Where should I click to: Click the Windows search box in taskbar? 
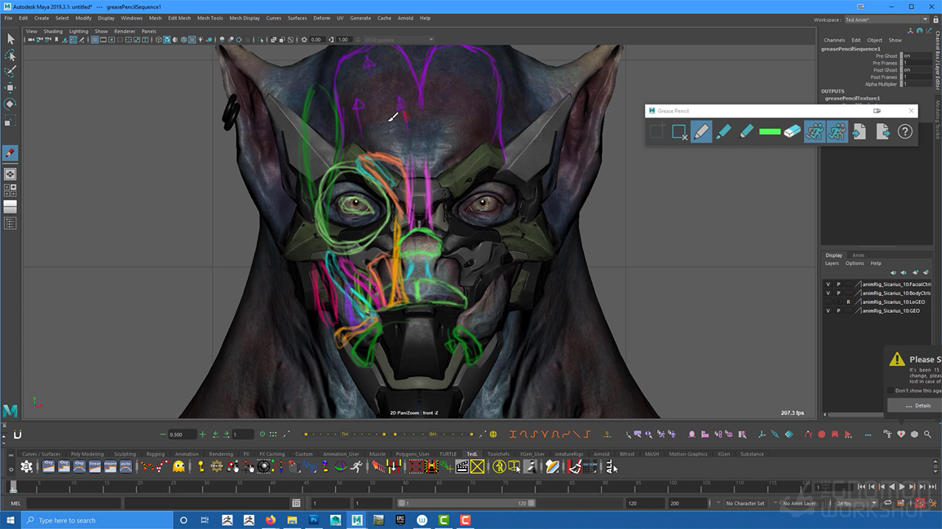pyautogui.click(x=96, y=520)
